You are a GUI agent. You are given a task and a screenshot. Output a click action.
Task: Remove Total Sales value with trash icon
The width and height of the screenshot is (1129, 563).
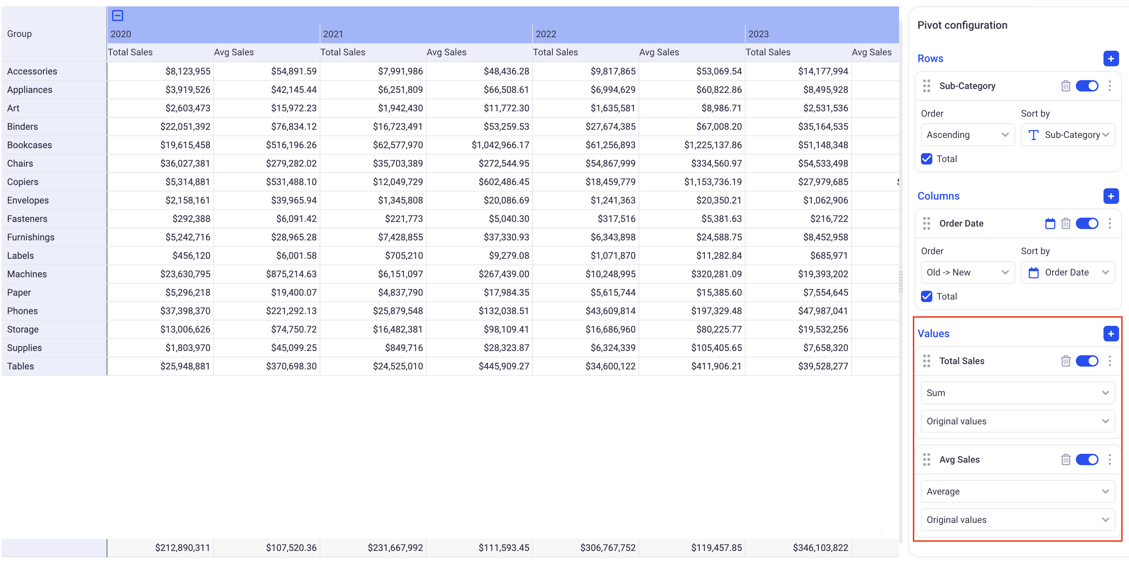(1066, 361)
